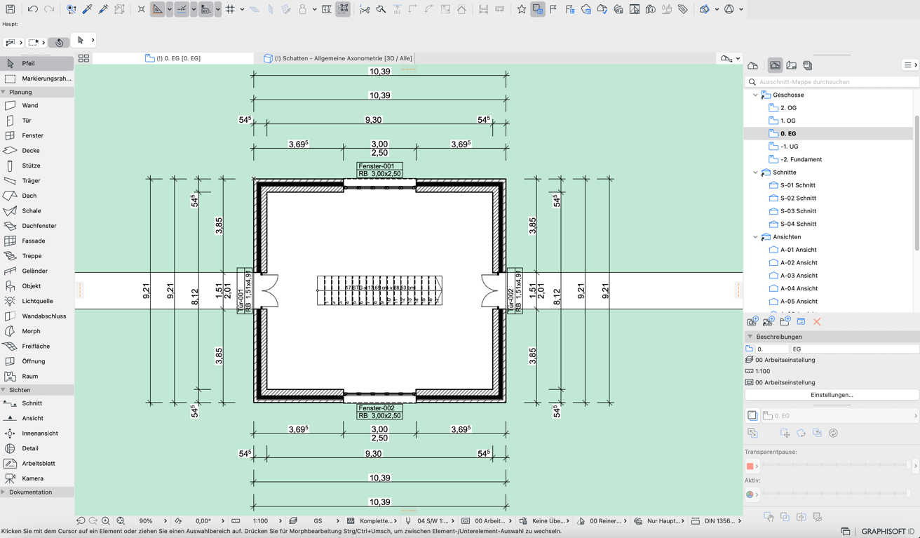Viewport: 920px width, 538px height.
Task: Open the navigator hamburger menu button
Action: click(x=910, y=65)
